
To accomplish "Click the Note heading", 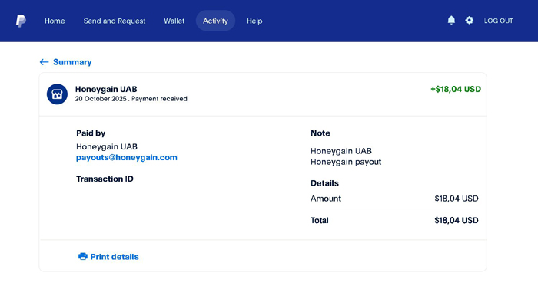I will [x=320, y=133].
